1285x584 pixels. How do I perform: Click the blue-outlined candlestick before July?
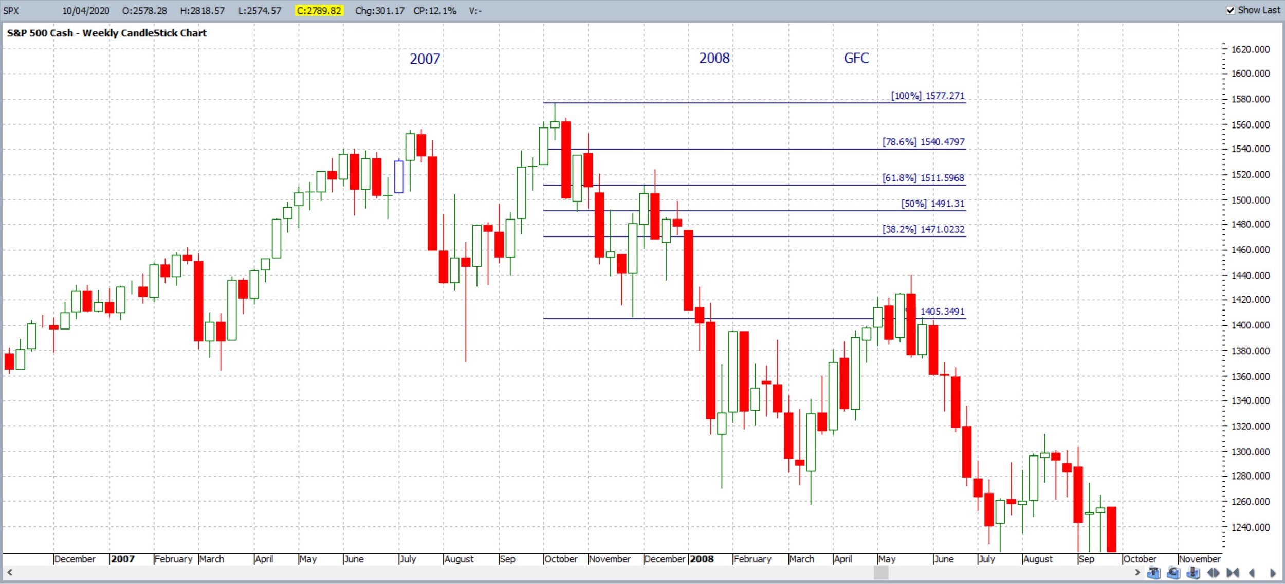pos(399,176)
